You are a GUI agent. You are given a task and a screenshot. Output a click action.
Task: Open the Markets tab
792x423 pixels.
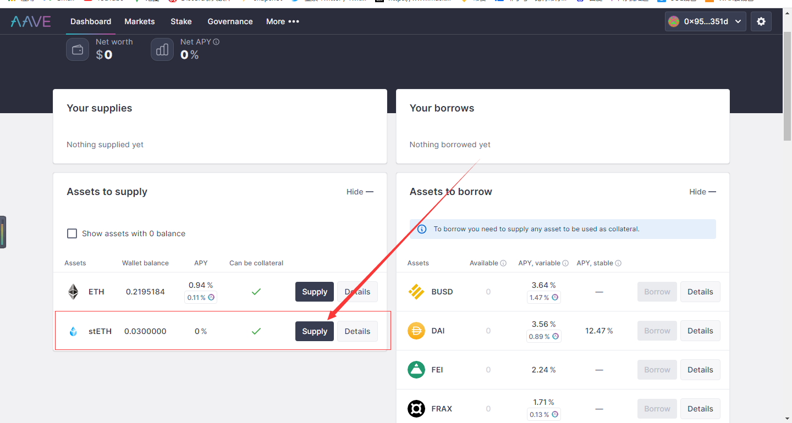(140, 21)
